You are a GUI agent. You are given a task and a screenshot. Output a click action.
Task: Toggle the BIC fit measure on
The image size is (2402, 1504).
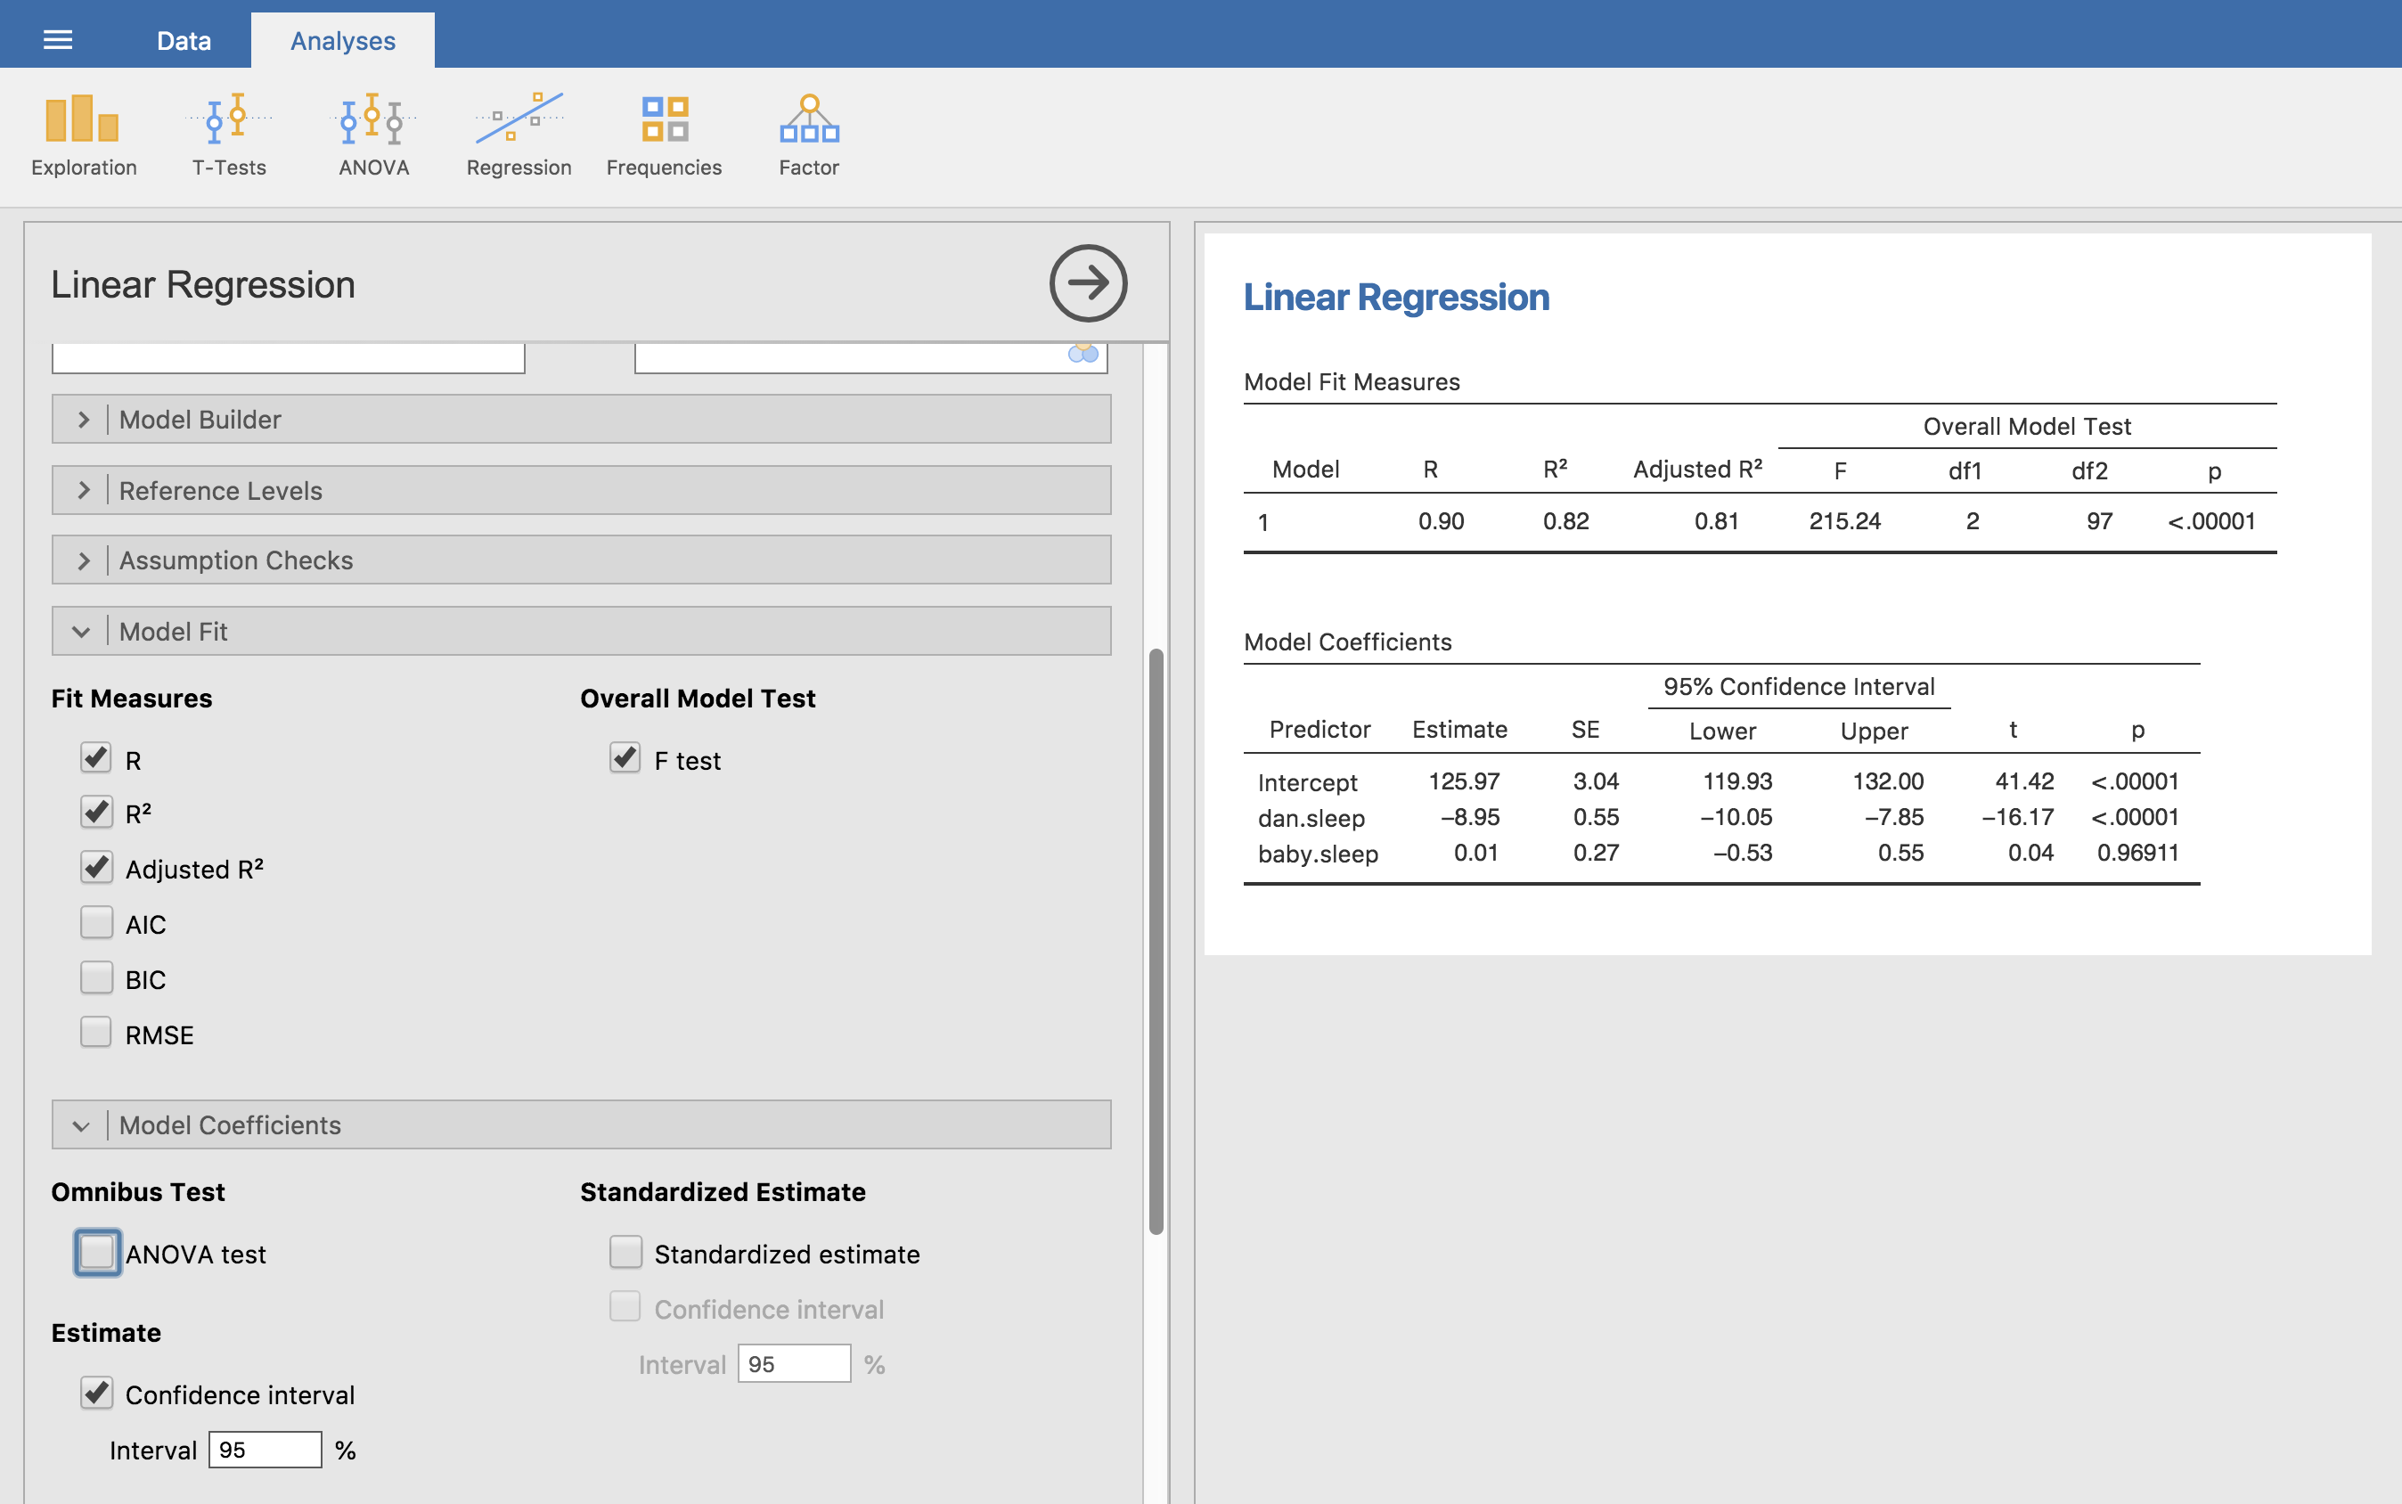click(97, 977)
